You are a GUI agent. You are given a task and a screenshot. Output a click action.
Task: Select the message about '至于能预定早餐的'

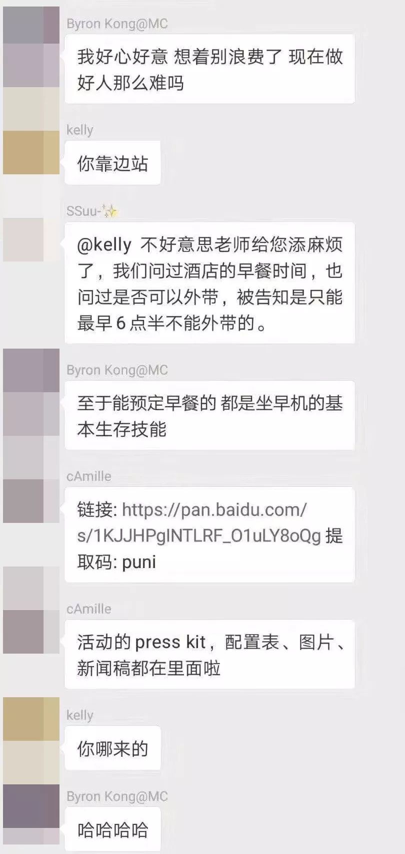[x=209, y=416]
